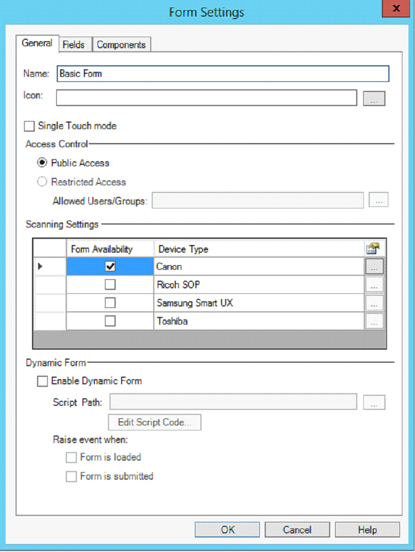Enable form availability for Toshiba
415x552 pixels.
point(110,321)
